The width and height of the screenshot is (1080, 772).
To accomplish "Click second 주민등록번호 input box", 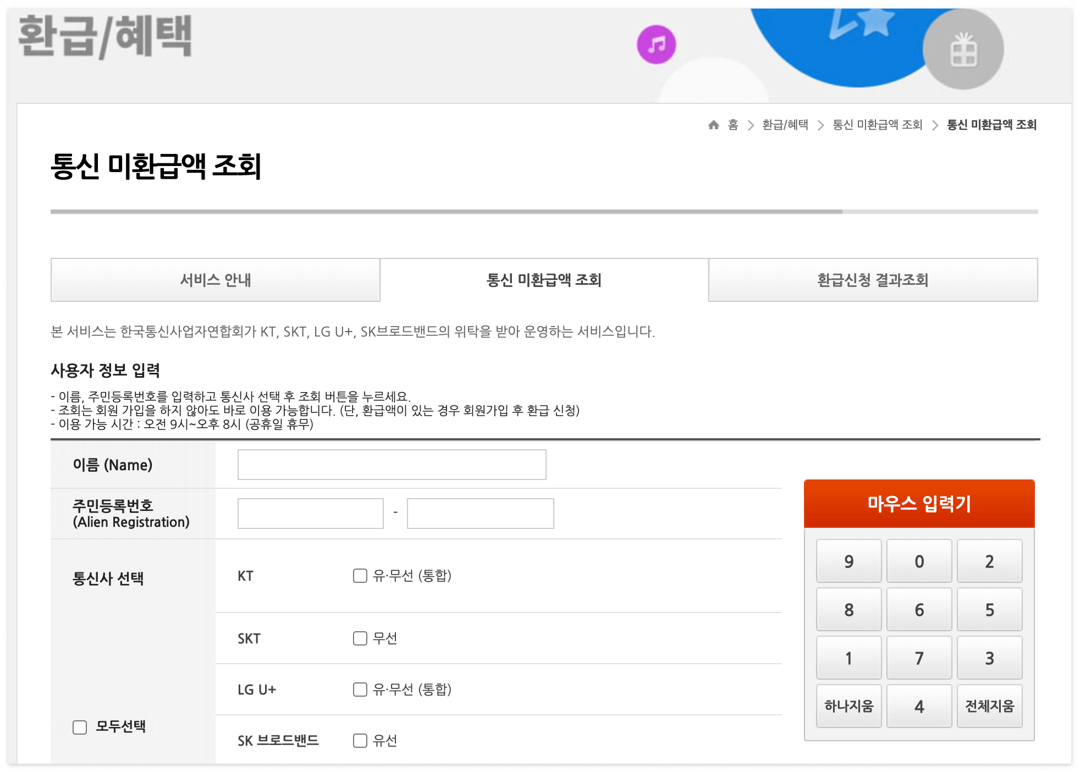I will tap(480, 514).
